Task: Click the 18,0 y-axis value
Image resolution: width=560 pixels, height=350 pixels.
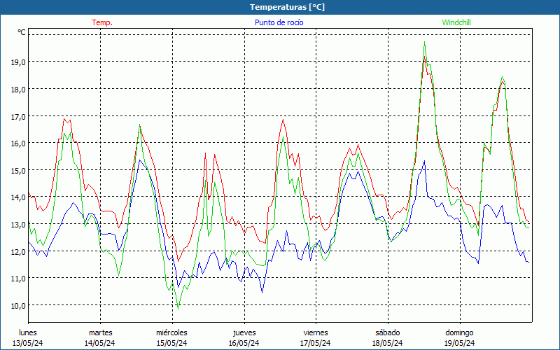Action: [x=19, y=90]
